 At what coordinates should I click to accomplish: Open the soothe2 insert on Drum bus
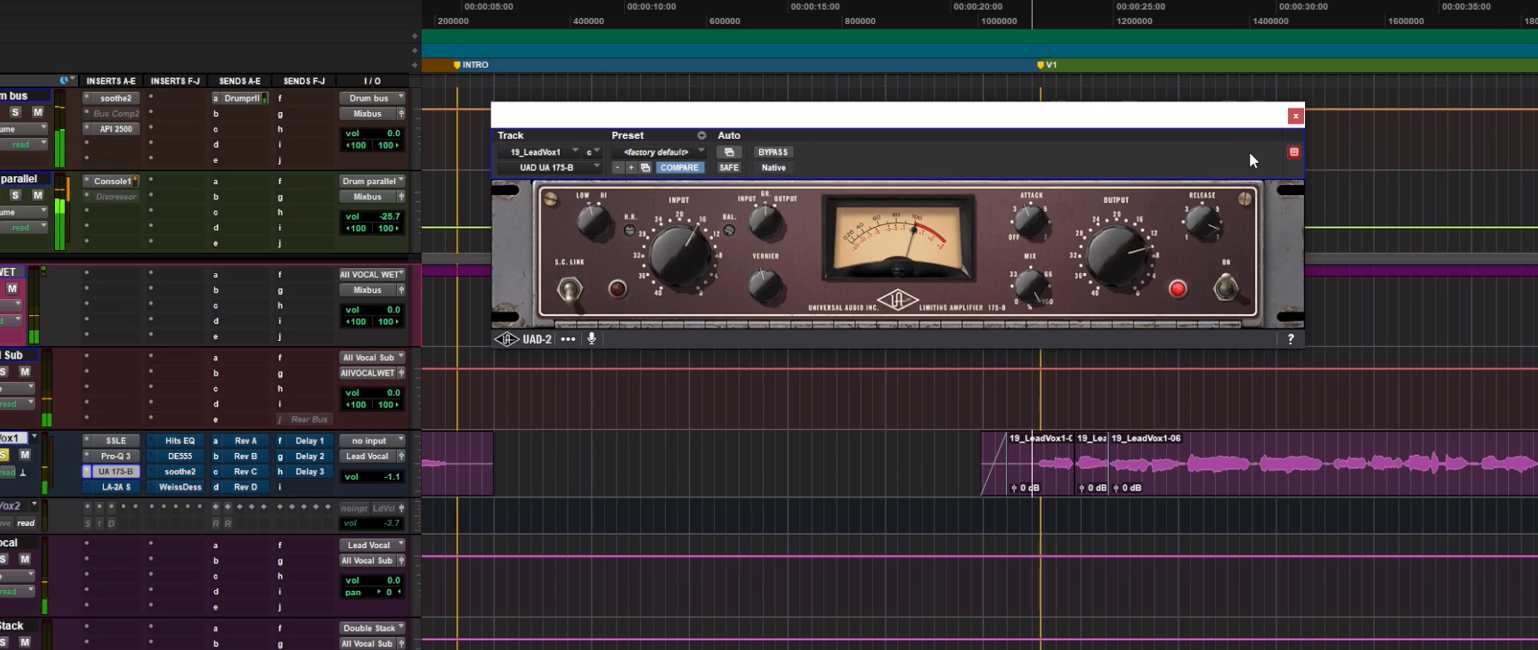(x=116, y=98)
